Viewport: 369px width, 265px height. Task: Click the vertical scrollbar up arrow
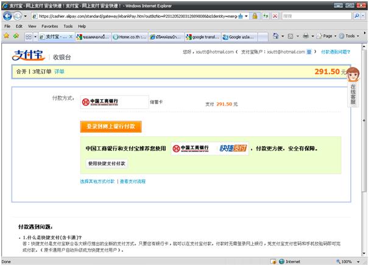(x=364, y=46)
